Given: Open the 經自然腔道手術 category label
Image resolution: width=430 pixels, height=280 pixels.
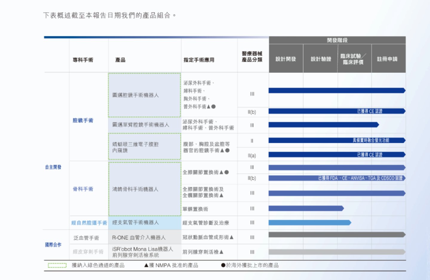Looking at the screenshot, I should coord(89,223).
